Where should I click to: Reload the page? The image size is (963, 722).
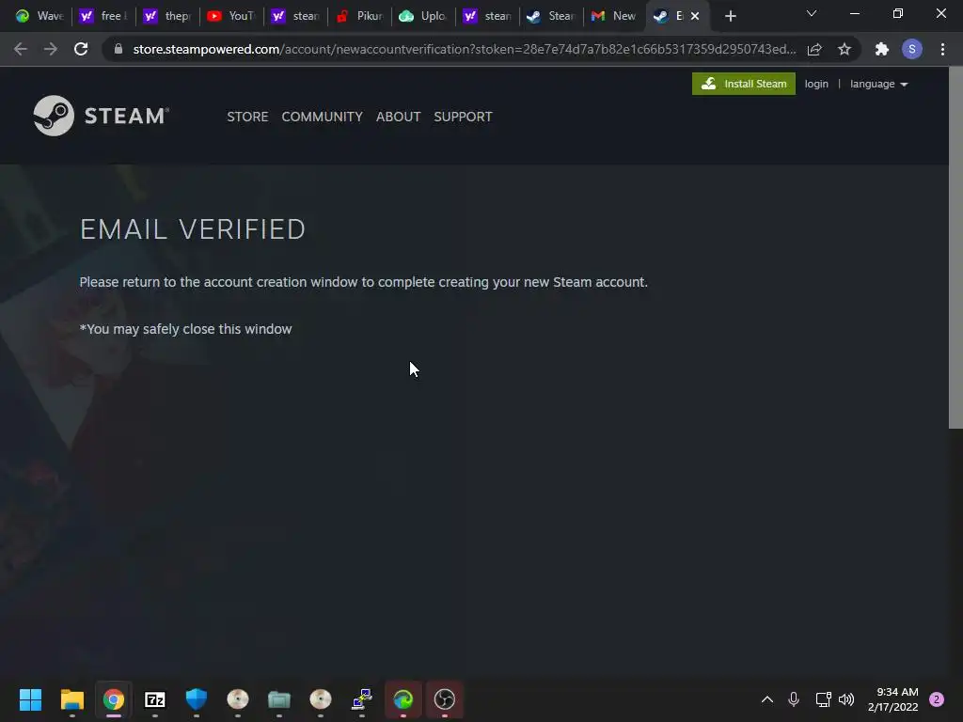click(x=81, y=49)
